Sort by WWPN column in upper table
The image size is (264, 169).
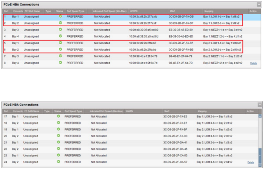pos(134,11)
